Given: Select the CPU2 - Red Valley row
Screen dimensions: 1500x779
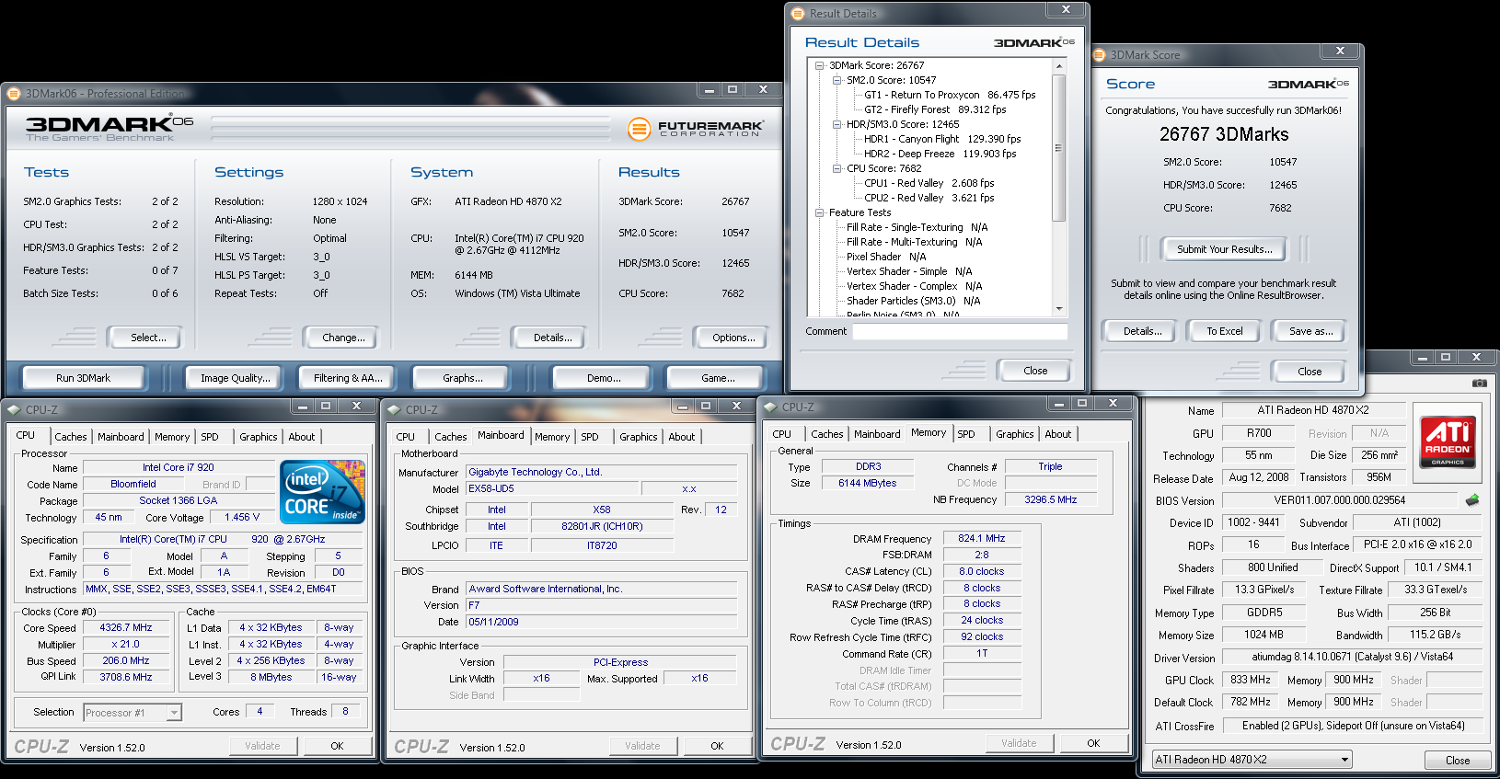Looking at the screenshot, I should (929, 198).
